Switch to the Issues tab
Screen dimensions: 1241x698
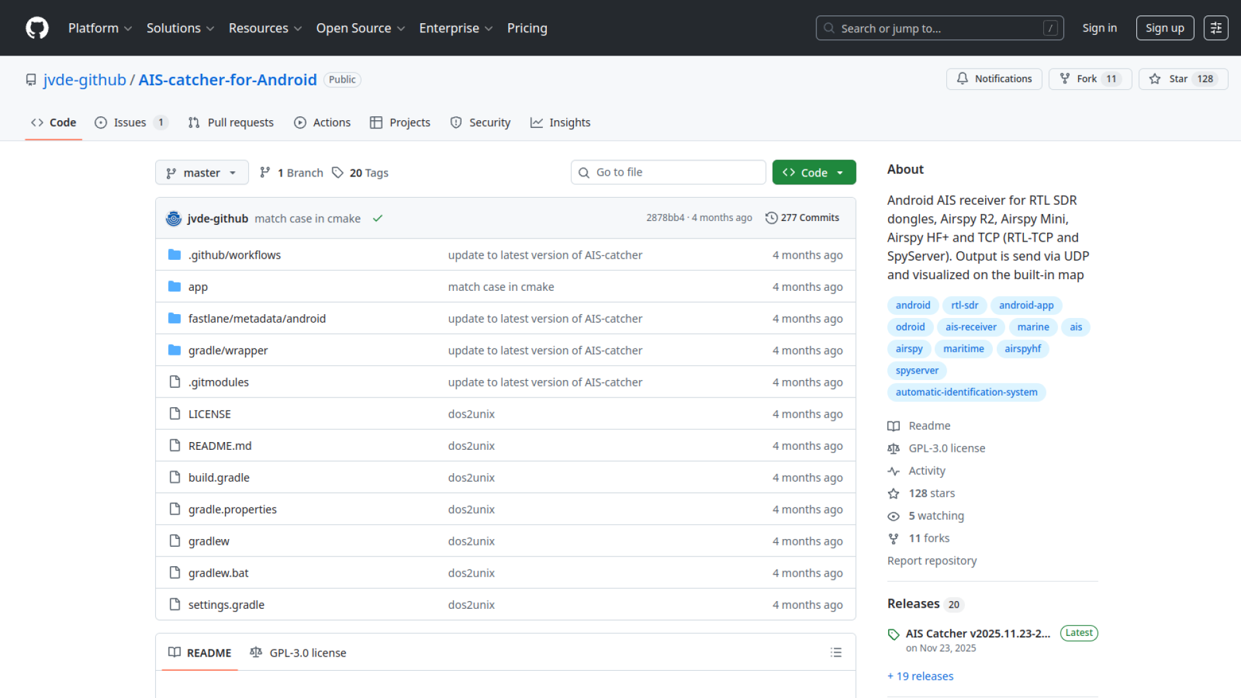(131, 122)
